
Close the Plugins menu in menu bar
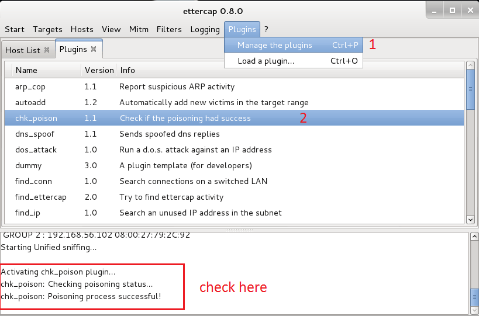[x=242, y=29]
